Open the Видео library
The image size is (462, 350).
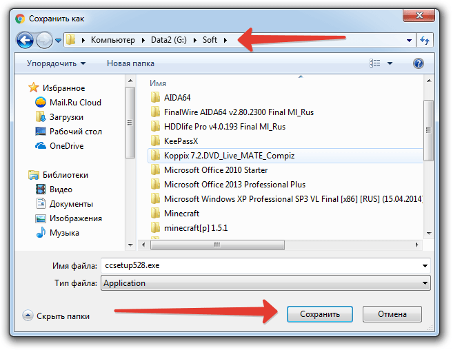click(x=61, y=189)
